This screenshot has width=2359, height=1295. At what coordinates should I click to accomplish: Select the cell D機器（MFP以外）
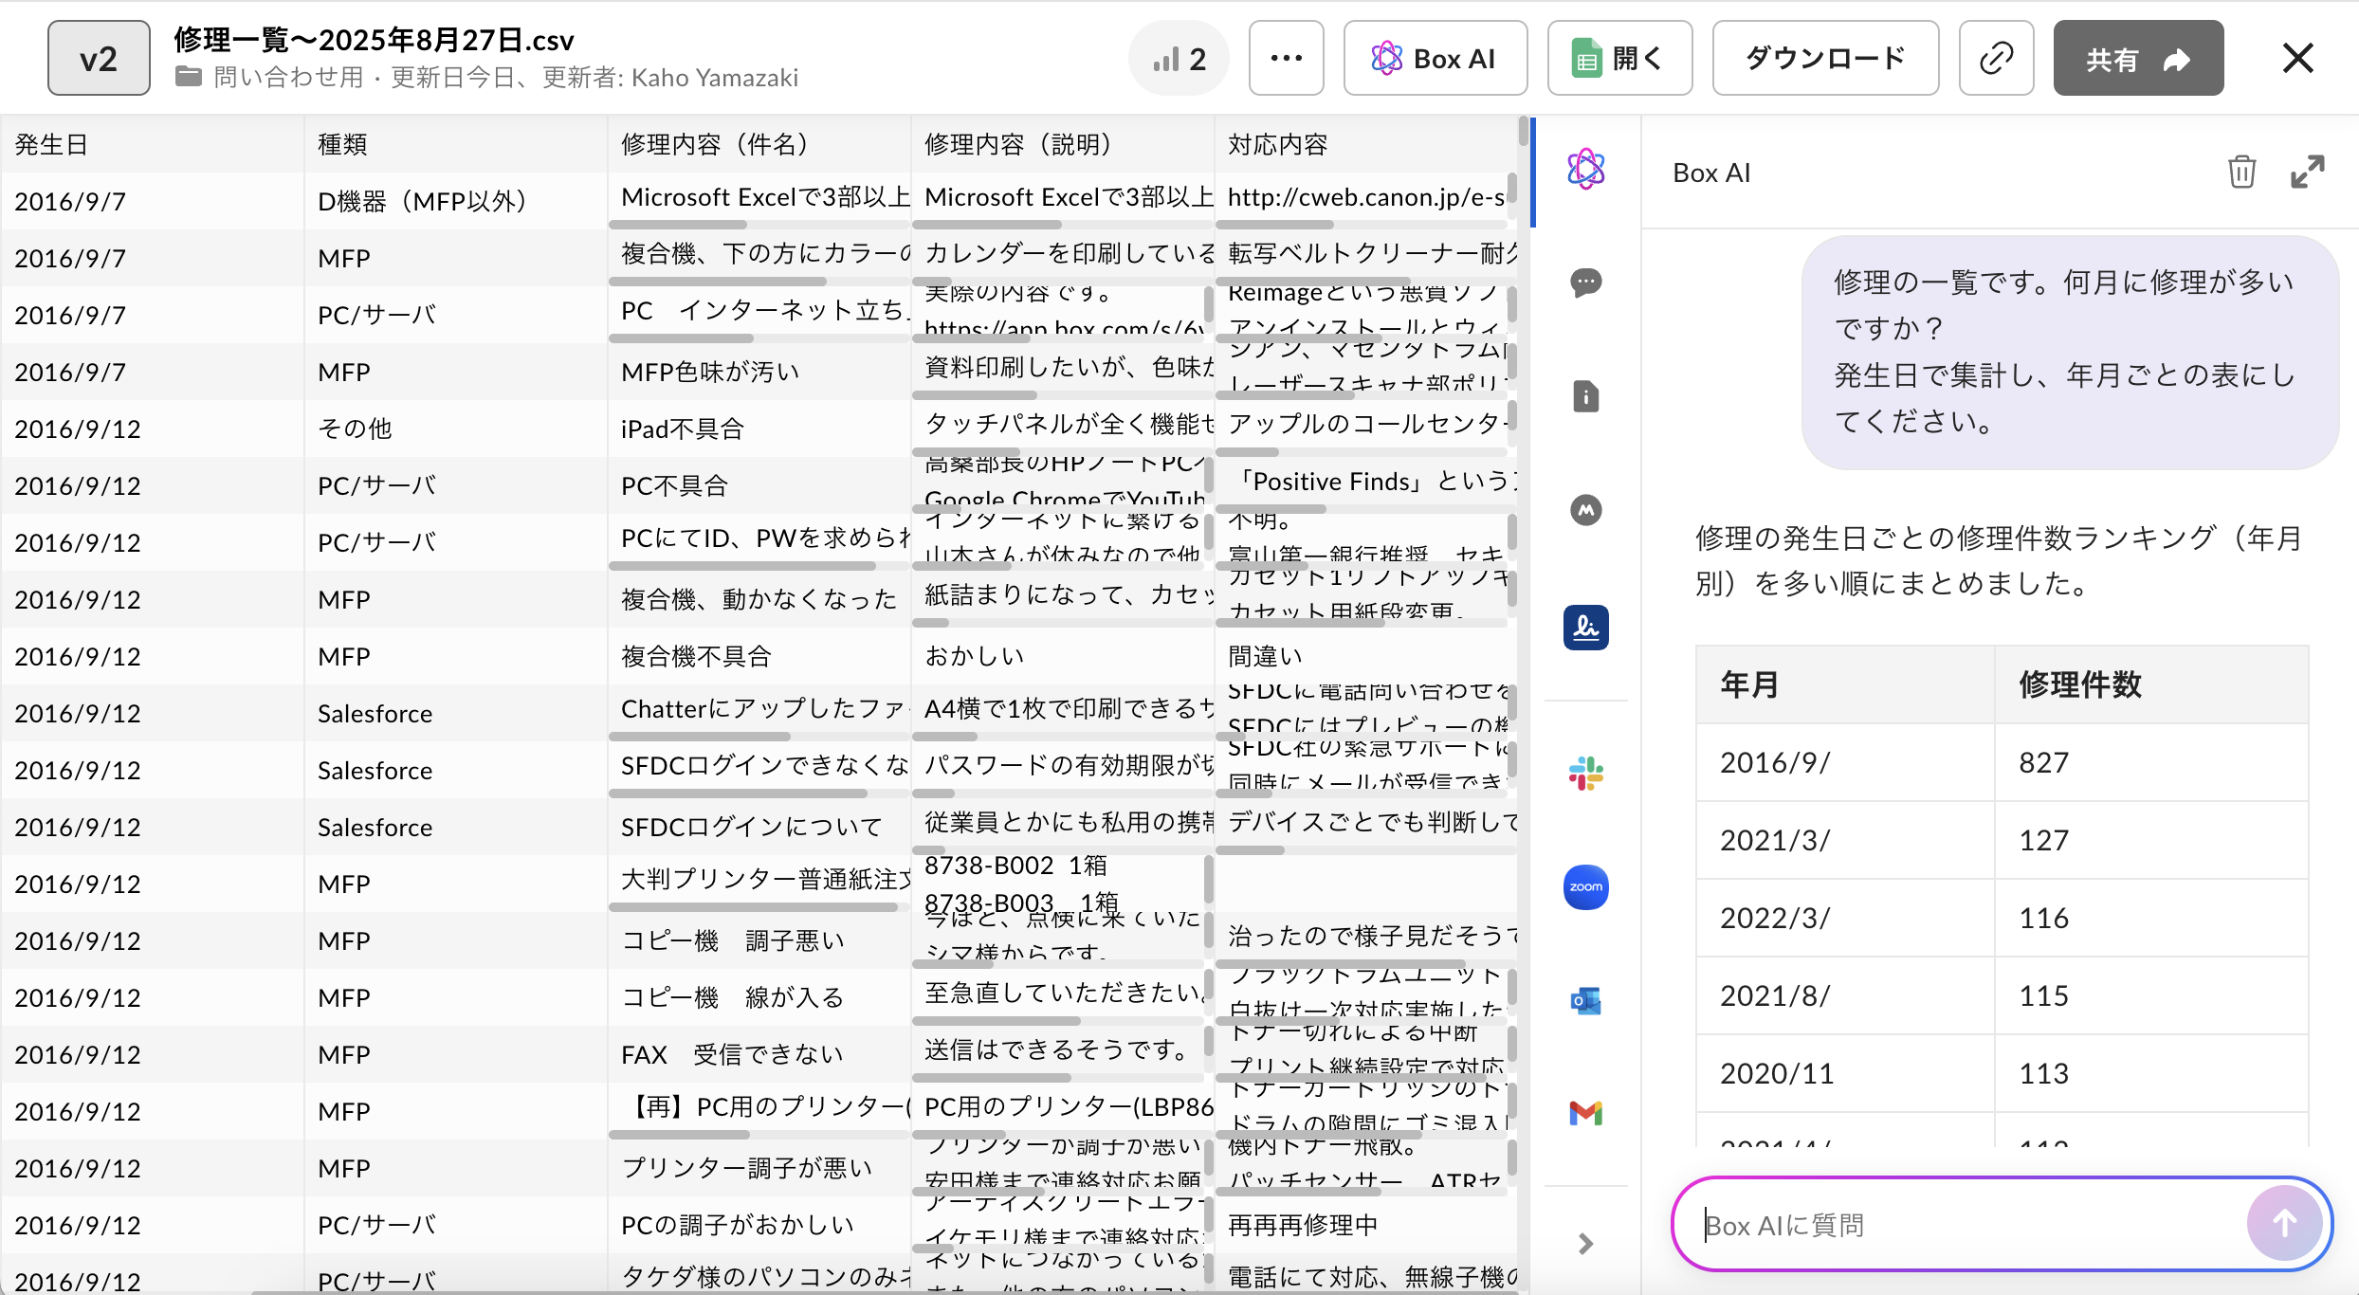[x=455, y=201]
